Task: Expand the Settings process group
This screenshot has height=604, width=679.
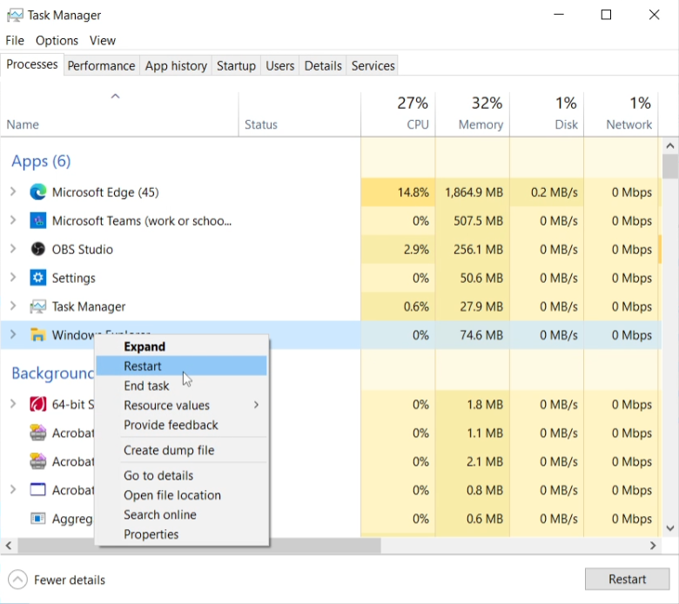Action: [x=13, y=277]
